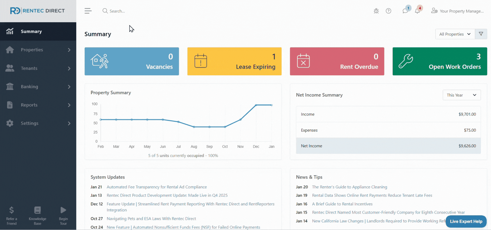Viewport: 491px width, 230px height.
Task: Click the Settings gear icon
Action: coord(10,123)
